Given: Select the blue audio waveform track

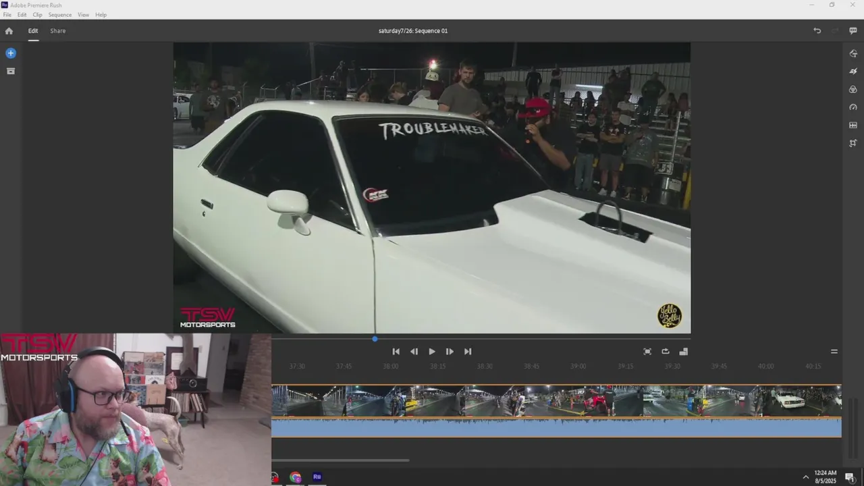Looking at the screenshot, I should click(x=556, y=427).
